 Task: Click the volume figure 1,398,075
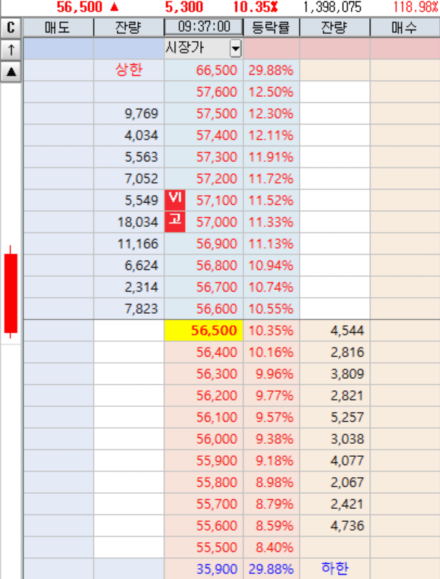(x=332, y=7)
